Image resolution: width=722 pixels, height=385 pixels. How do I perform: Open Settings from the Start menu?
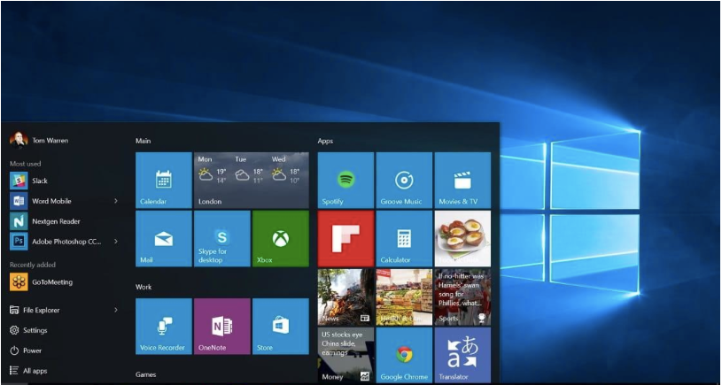point(28,330)
